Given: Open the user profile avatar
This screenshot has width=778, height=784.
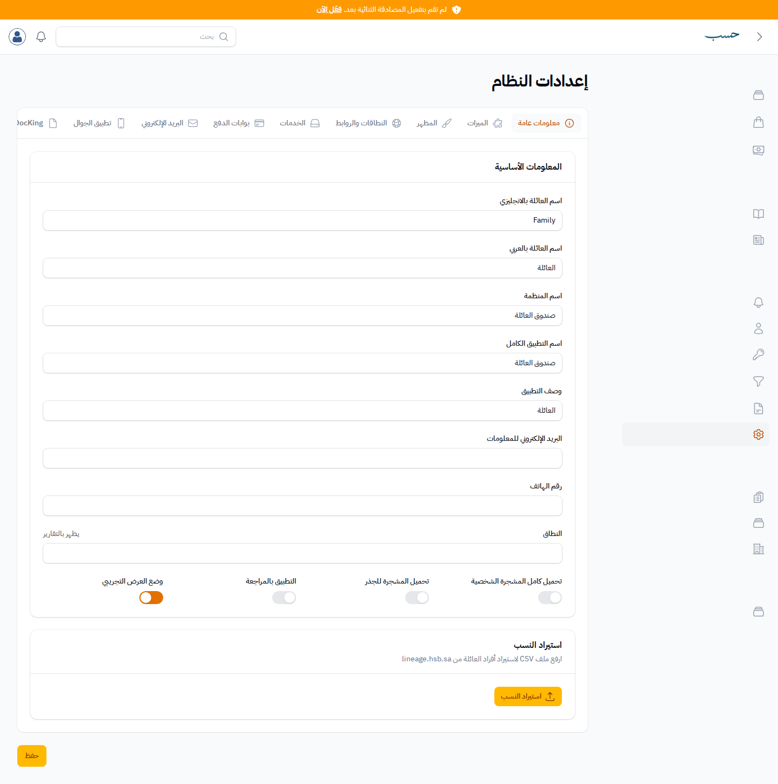Looking at the screenshot, I should pyautogui.click(x=17, y=37).
